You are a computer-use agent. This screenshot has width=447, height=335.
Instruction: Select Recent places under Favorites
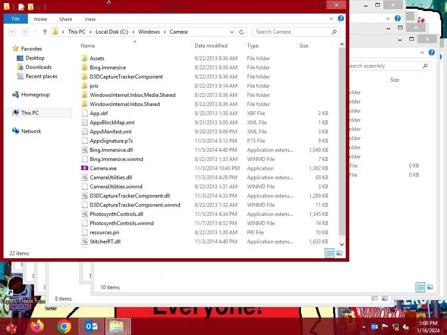click(x=41, y=76)
